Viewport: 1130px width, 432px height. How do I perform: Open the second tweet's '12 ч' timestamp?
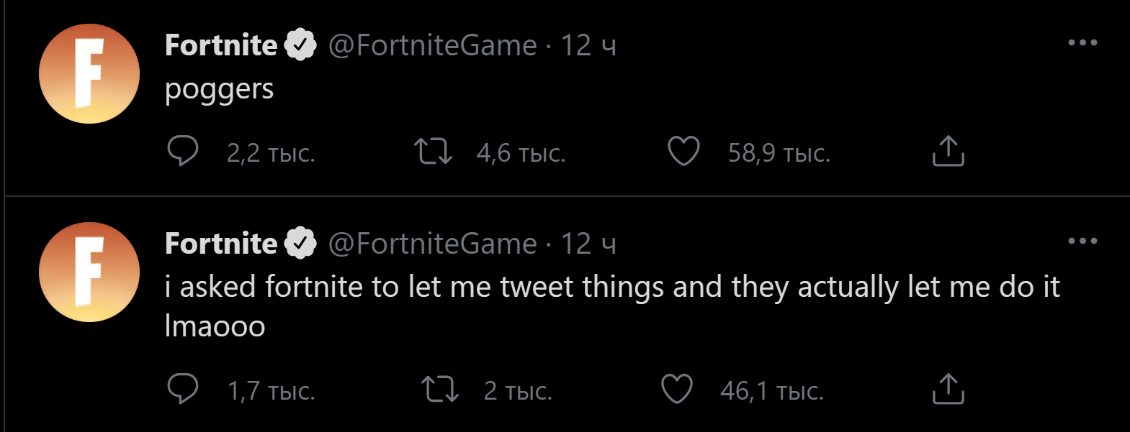[x=588, y=244]
